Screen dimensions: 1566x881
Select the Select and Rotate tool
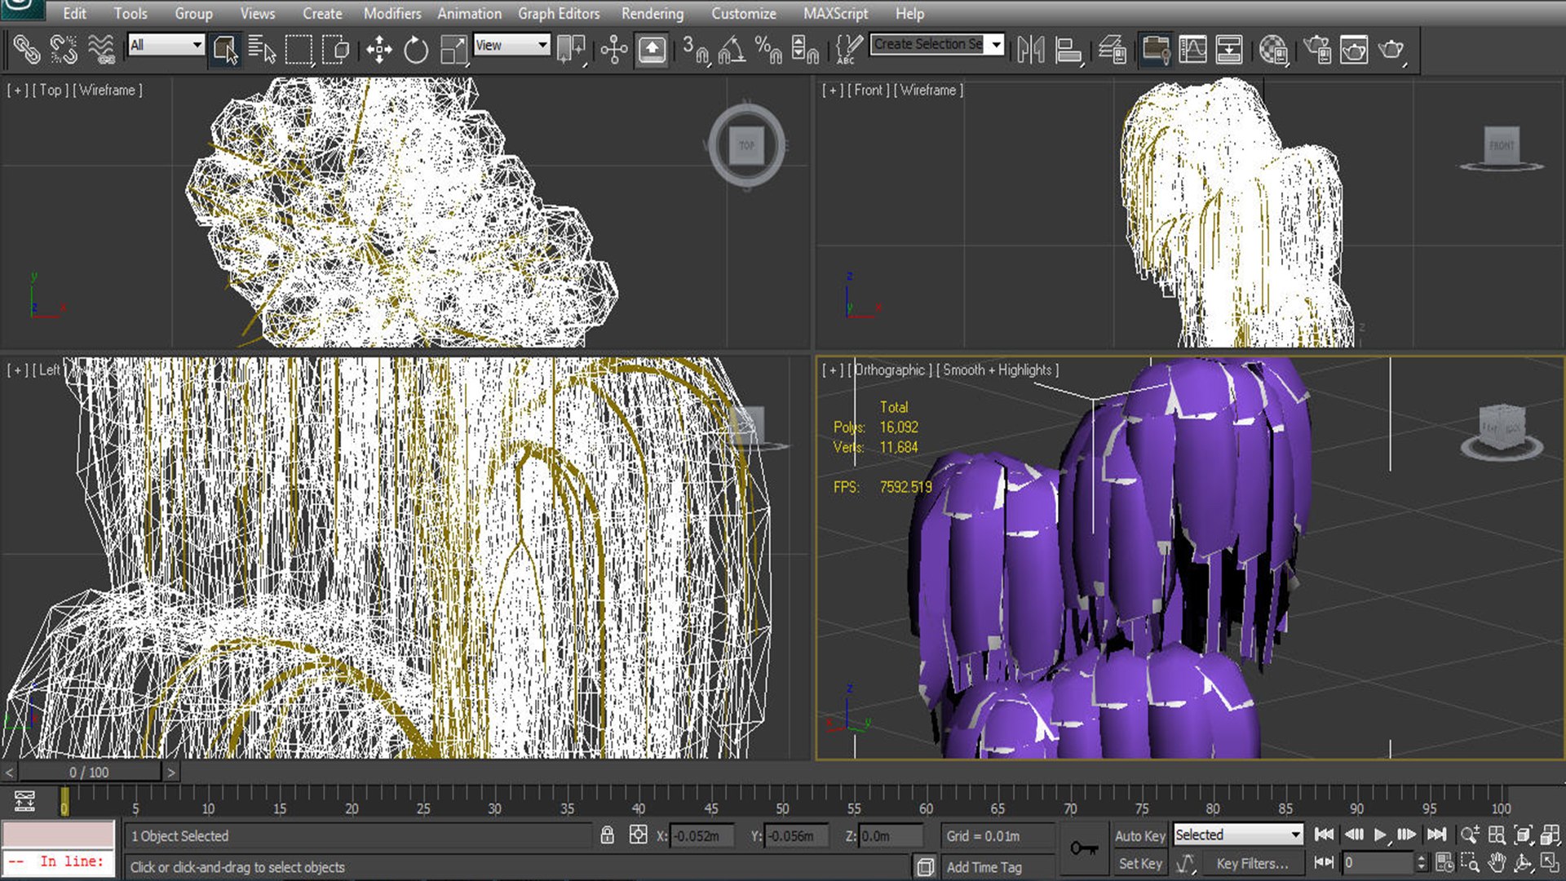point(416,50)
